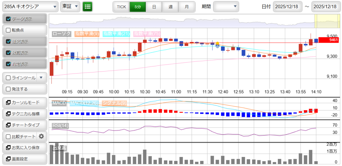Click the 指数平滑(9) legend label
342x166 pixels.
tap(87, 34)
